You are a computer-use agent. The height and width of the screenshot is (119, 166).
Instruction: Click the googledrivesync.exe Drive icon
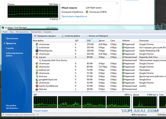(37, 80)
